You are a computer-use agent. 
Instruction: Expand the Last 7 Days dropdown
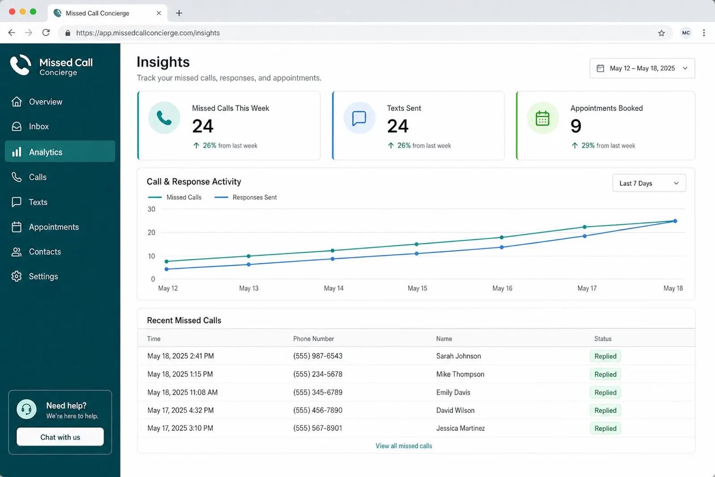click(649, 183)
